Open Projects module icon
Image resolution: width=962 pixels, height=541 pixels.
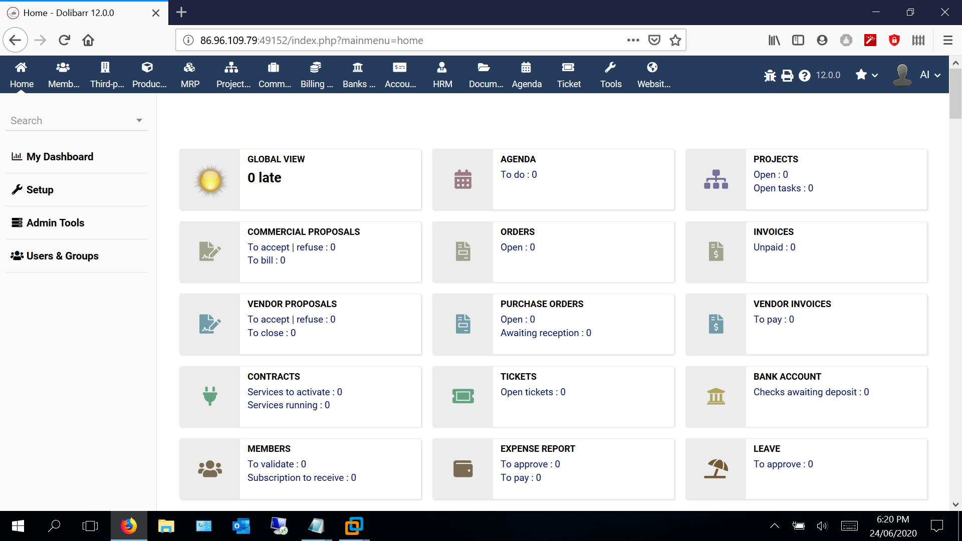pyautogui.click(x=231, y=67)
